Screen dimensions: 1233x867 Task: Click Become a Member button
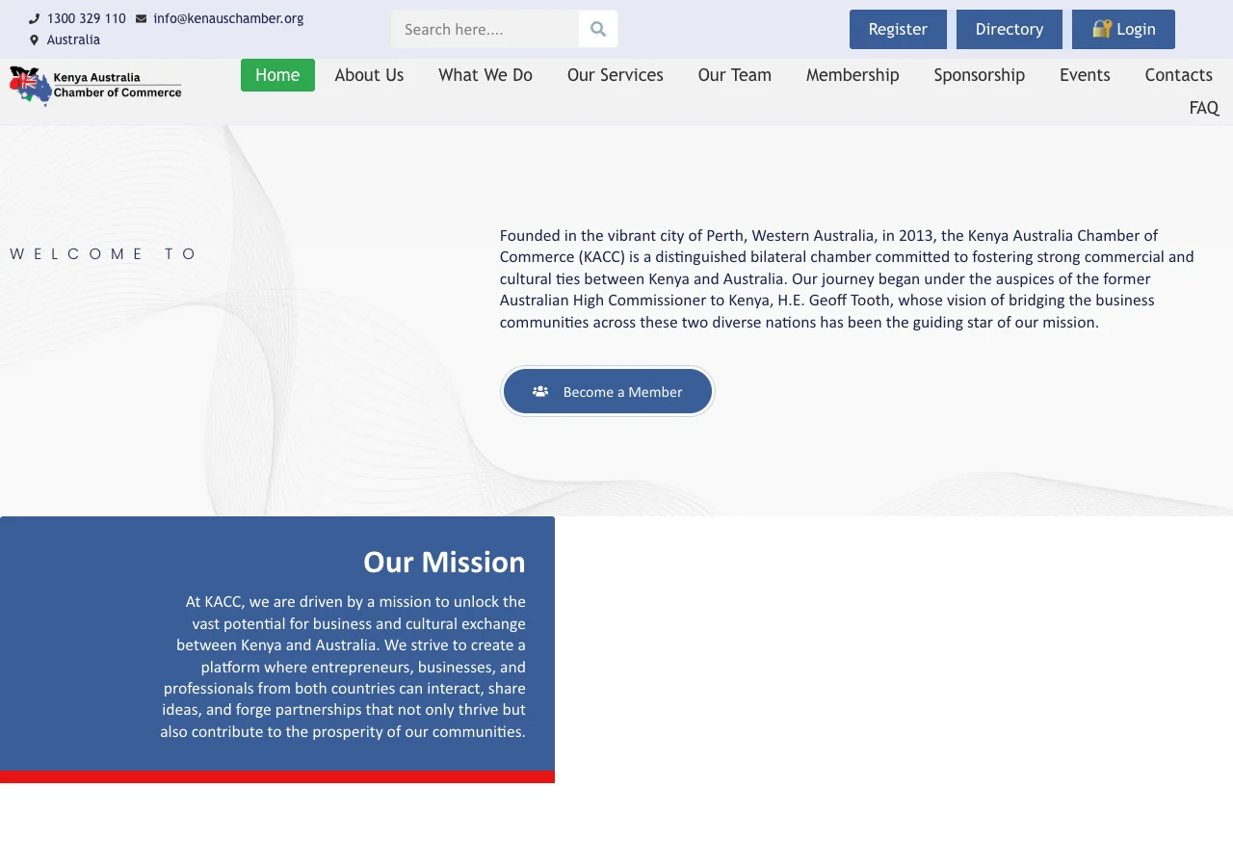[608, 391]
